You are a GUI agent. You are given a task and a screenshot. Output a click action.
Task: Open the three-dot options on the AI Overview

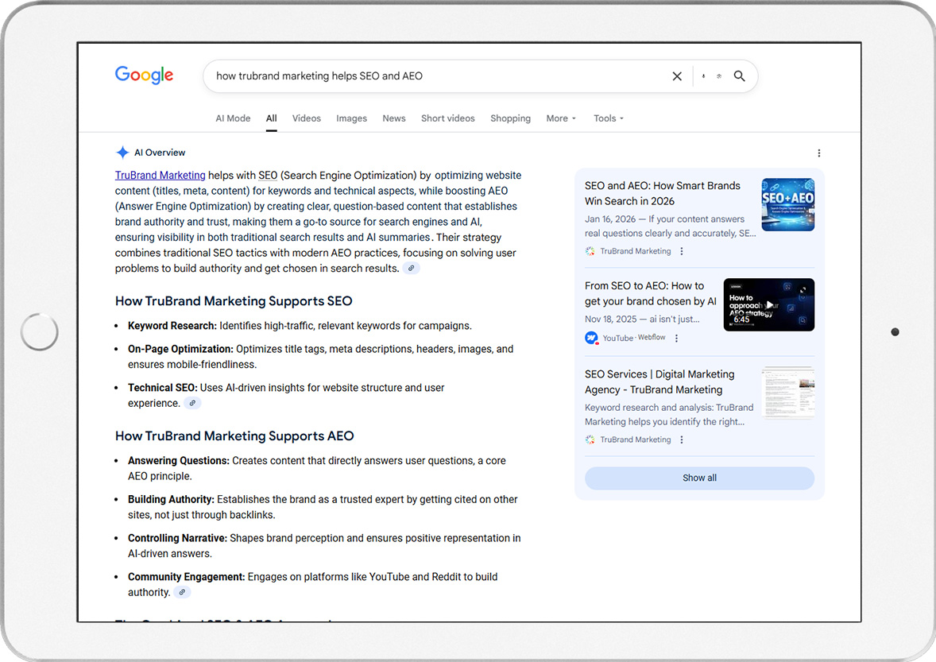tap(819, 153)
